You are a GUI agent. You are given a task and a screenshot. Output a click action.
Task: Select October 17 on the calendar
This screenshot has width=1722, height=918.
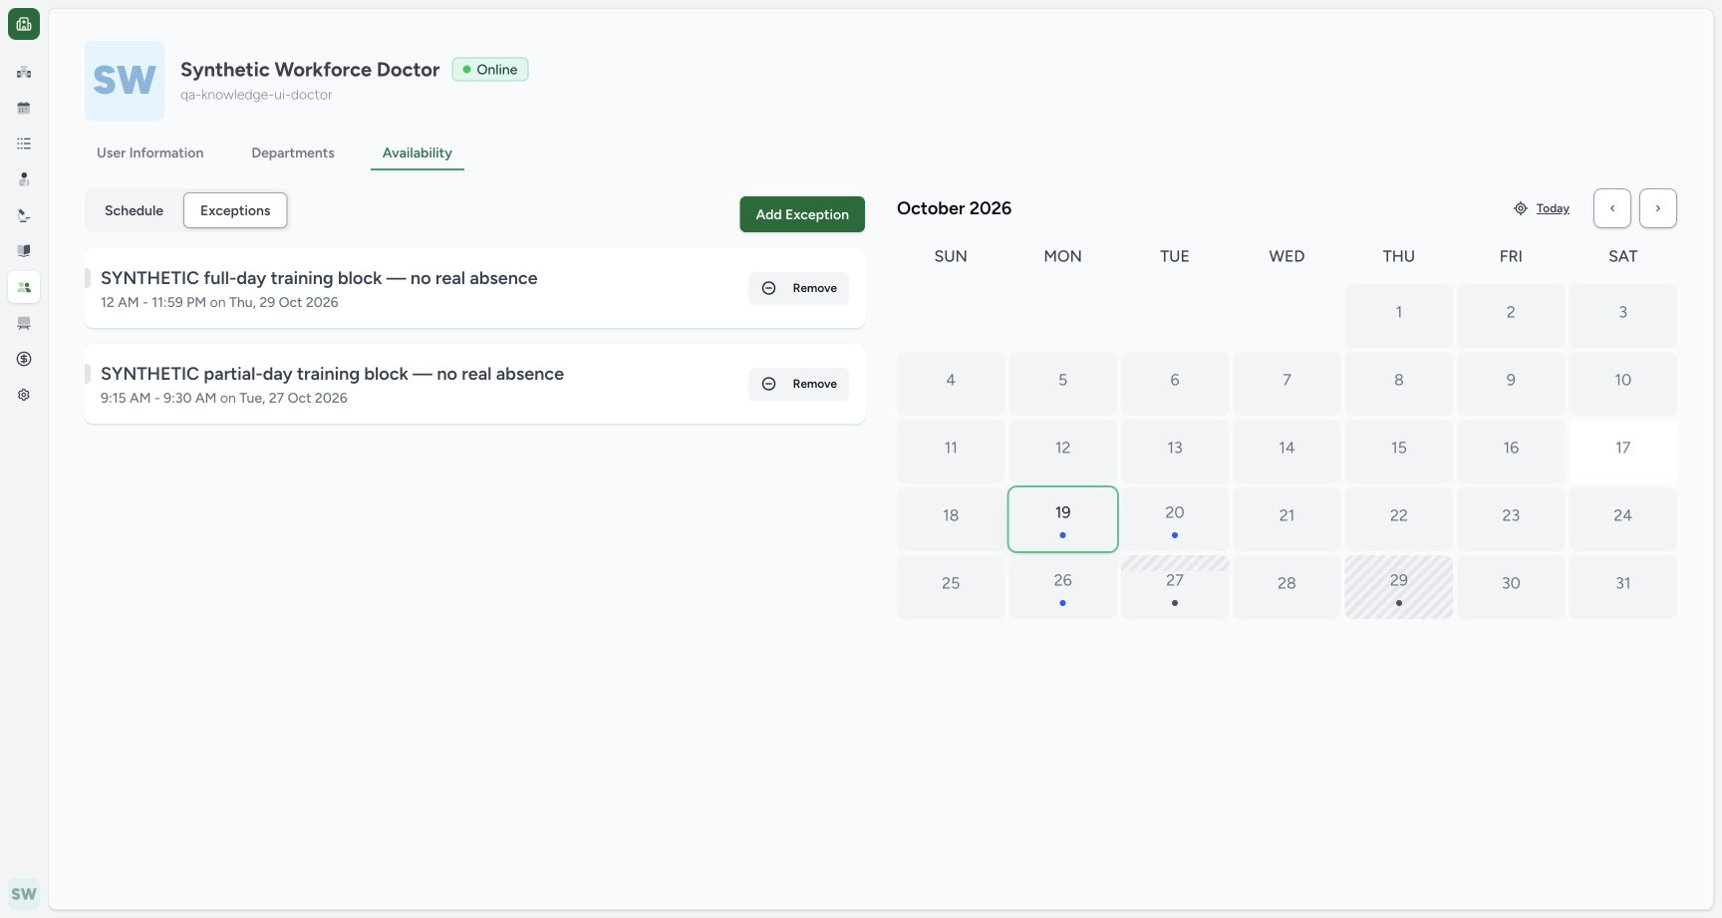coord(1623,452)
